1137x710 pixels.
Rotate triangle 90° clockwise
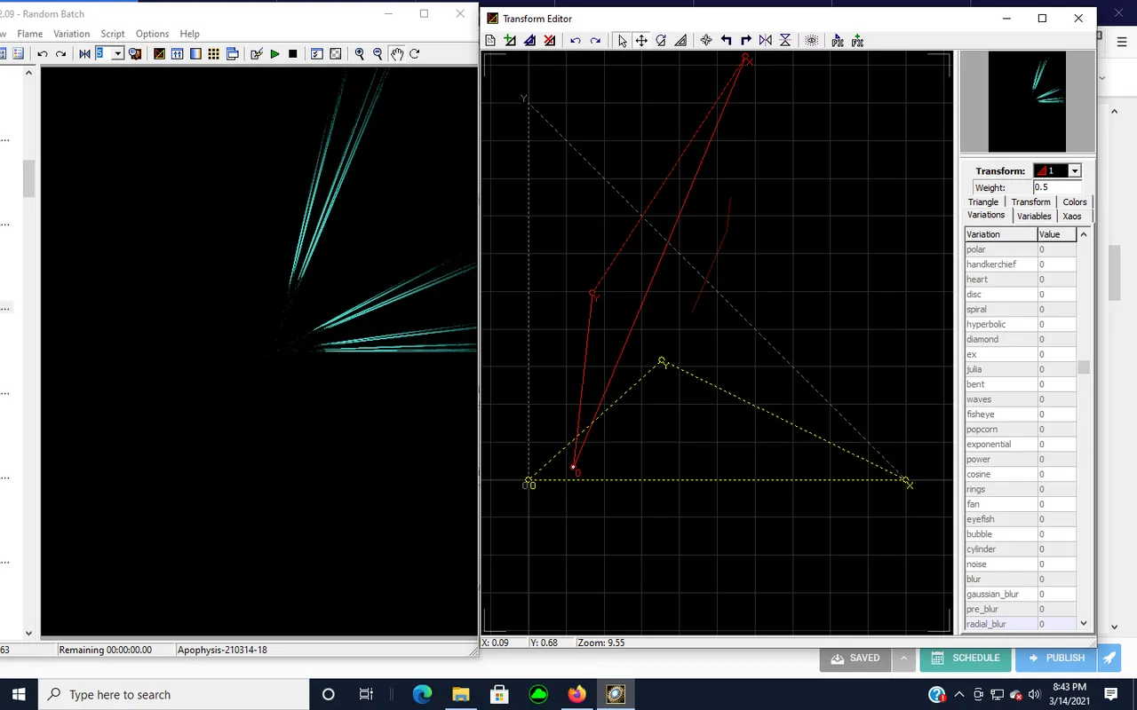746,41
